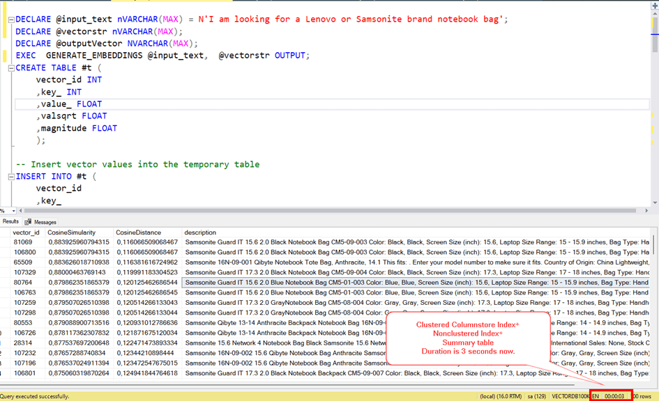Screen dimensions: 659x401
Task: Collapse the INSERT INTO #t block
Action: pyautogui.click(x=11, y=177)
